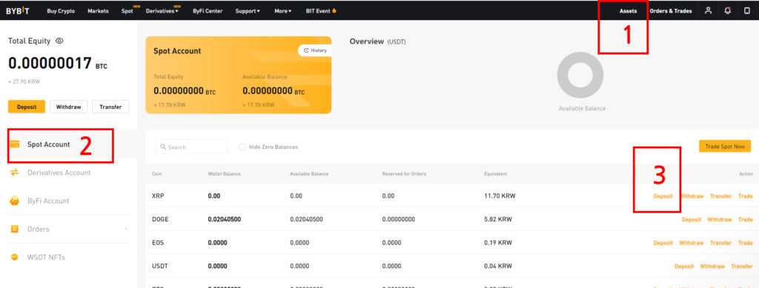Click the clock icon in History button

pyautogui.click(x=306, y=50)
